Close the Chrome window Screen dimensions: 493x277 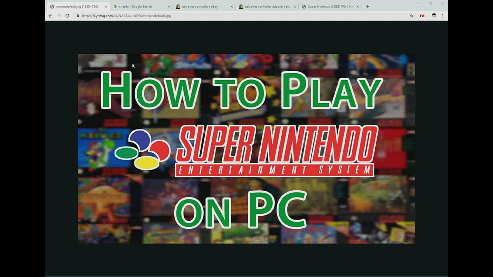point(442,4)
